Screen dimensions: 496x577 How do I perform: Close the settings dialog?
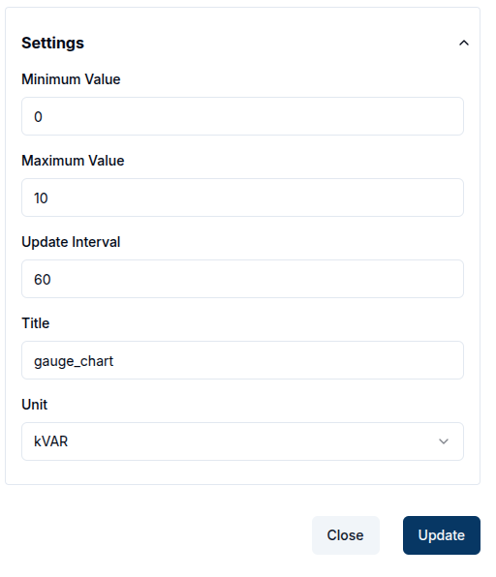(346, 535)
